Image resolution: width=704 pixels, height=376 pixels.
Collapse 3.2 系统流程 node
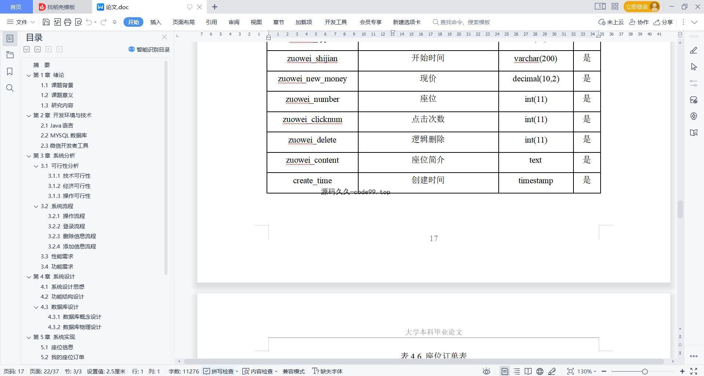click(x=36, y=206)
